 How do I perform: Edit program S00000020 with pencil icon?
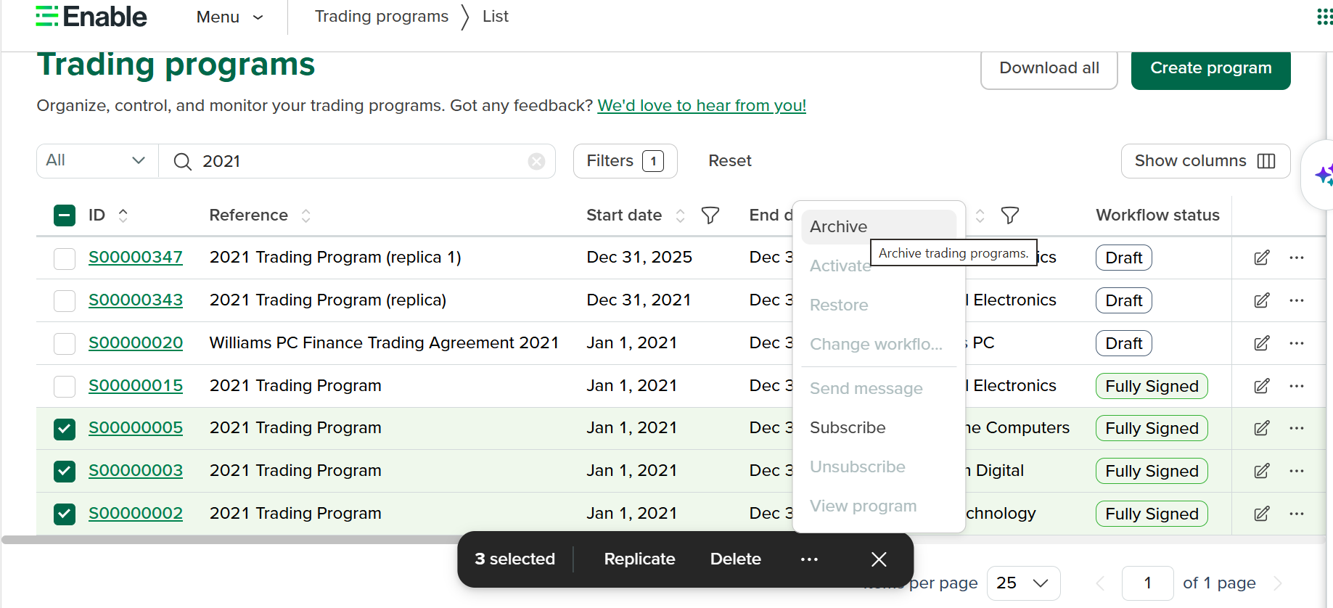1262,343
